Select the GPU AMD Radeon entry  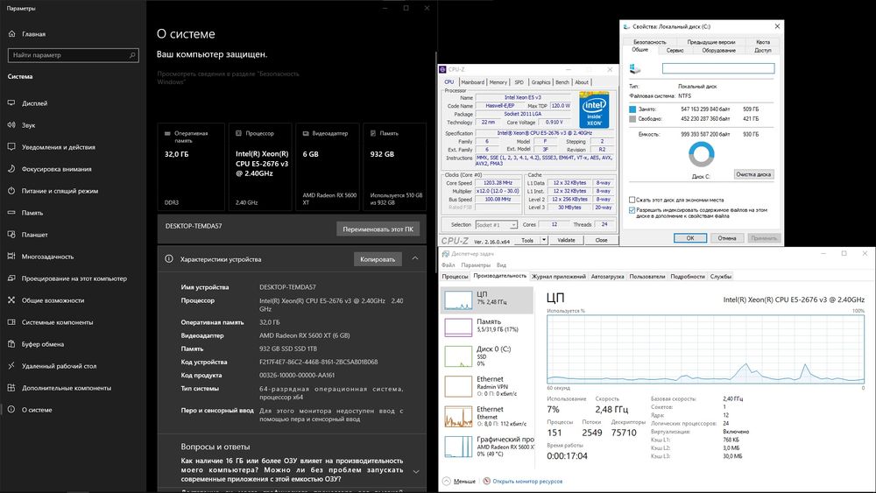[x=487, y=446]
